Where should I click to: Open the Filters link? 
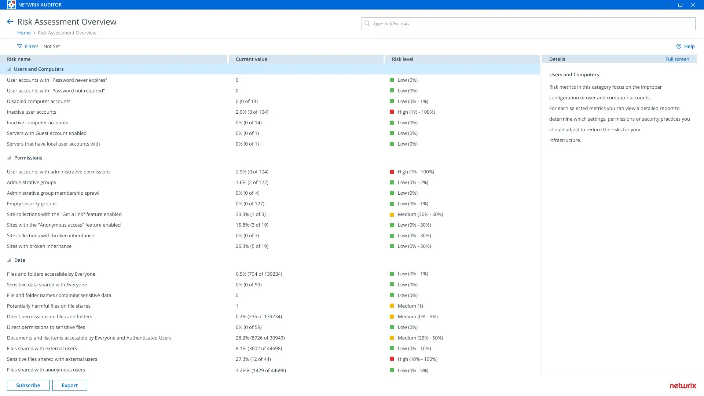[x=32, y=46]
